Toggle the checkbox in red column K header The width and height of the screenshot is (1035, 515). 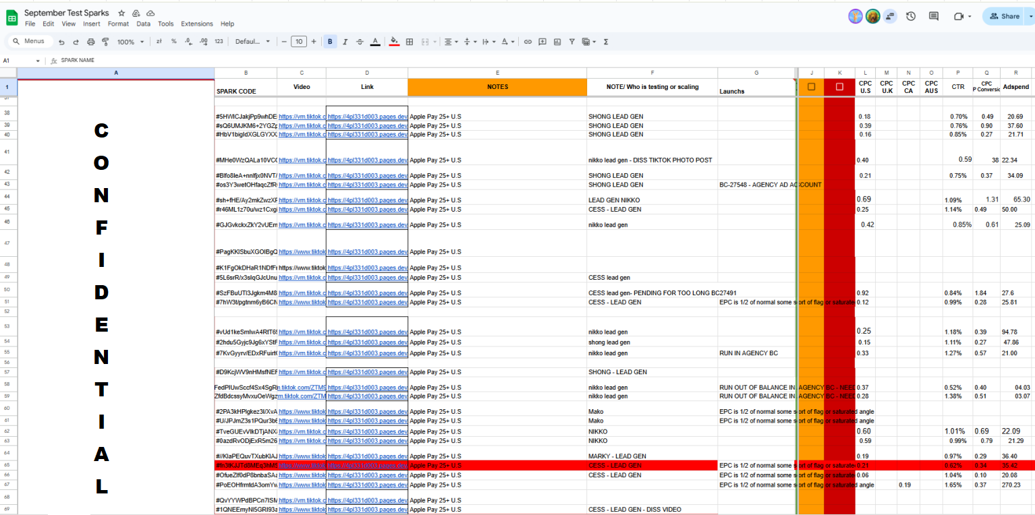click(839, 86)
